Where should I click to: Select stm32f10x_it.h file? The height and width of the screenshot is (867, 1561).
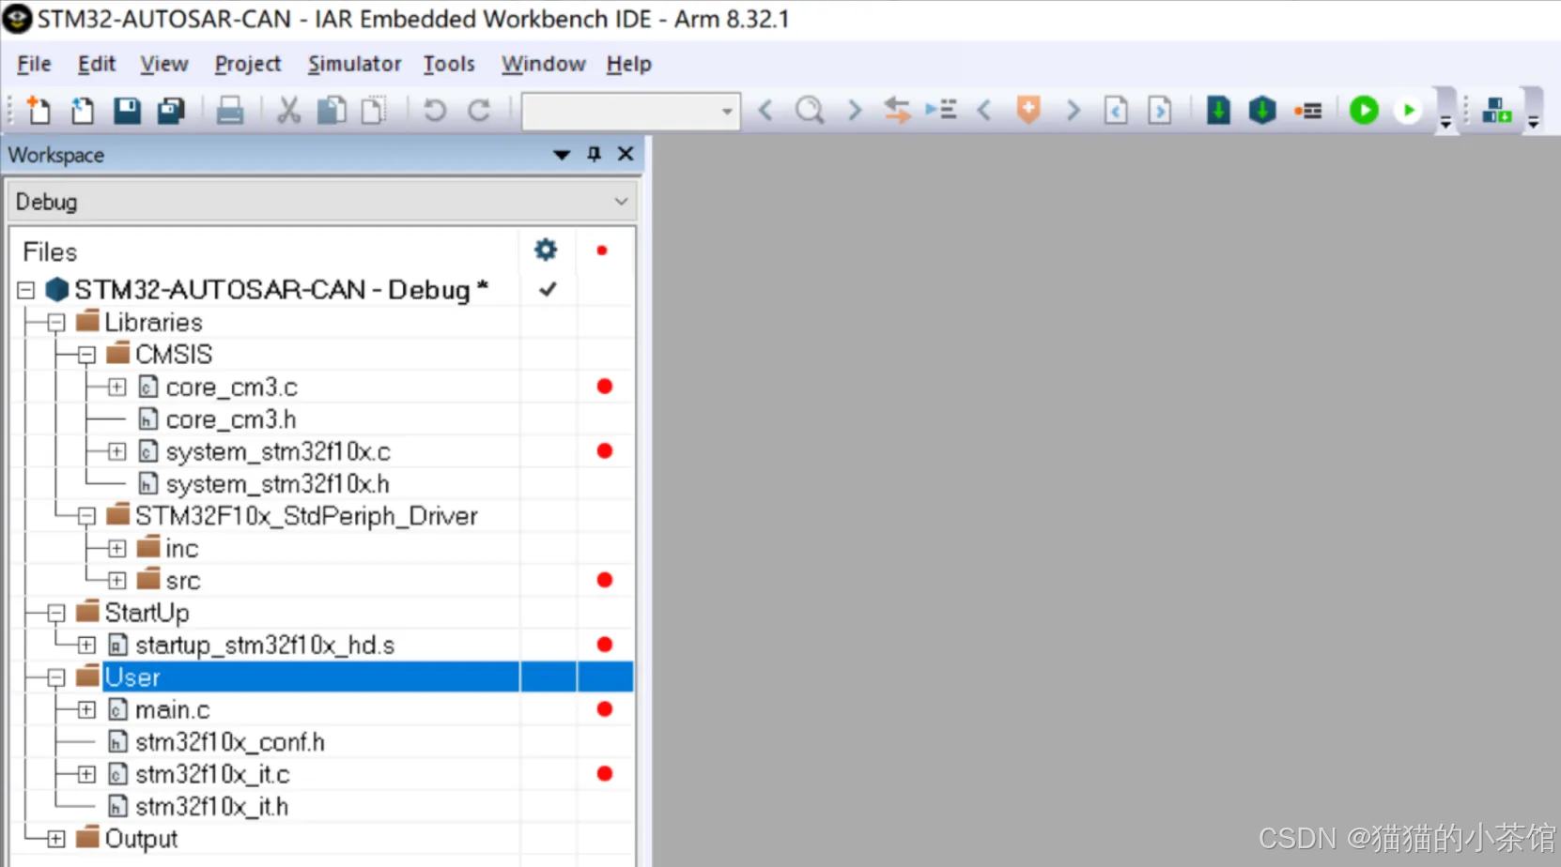coord(212,807)
